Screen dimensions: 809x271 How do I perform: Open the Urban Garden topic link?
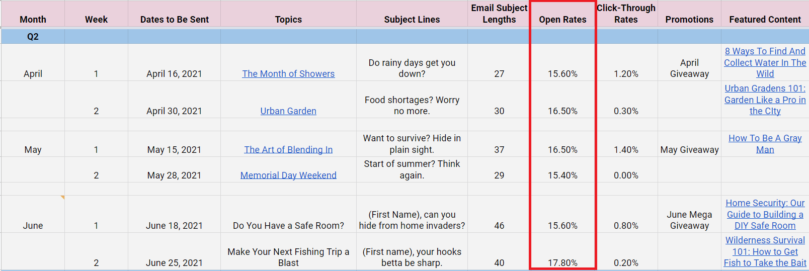(x=288, y=111)
